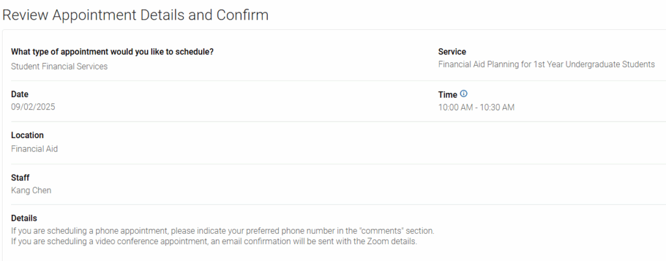Select the Financial Aid Planning service text

click(546, 64)
